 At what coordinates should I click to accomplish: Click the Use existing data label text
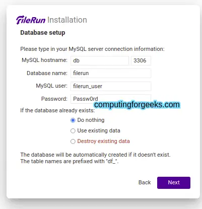coord(99,130)
